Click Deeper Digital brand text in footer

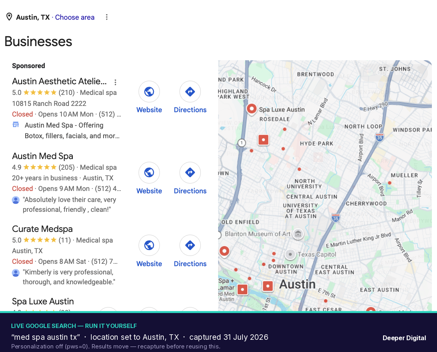click(404, 338)
